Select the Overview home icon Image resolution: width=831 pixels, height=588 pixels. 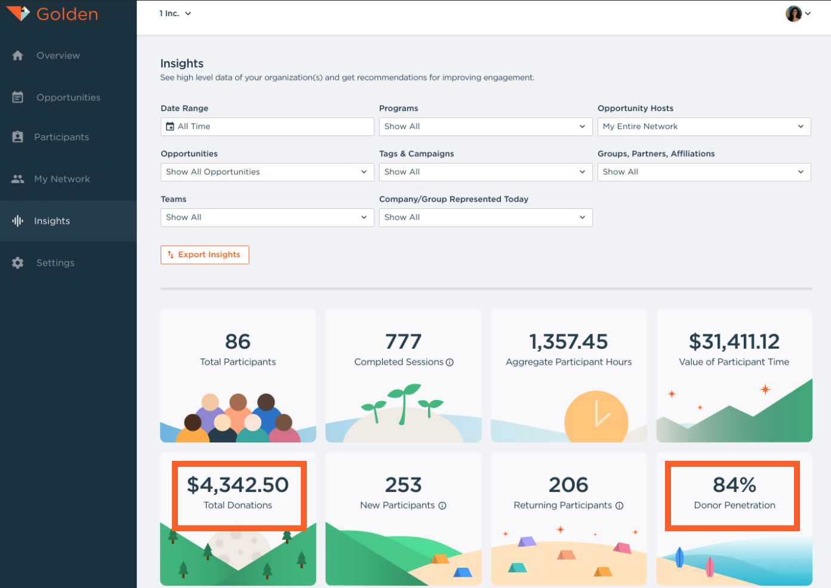(18, 55)
